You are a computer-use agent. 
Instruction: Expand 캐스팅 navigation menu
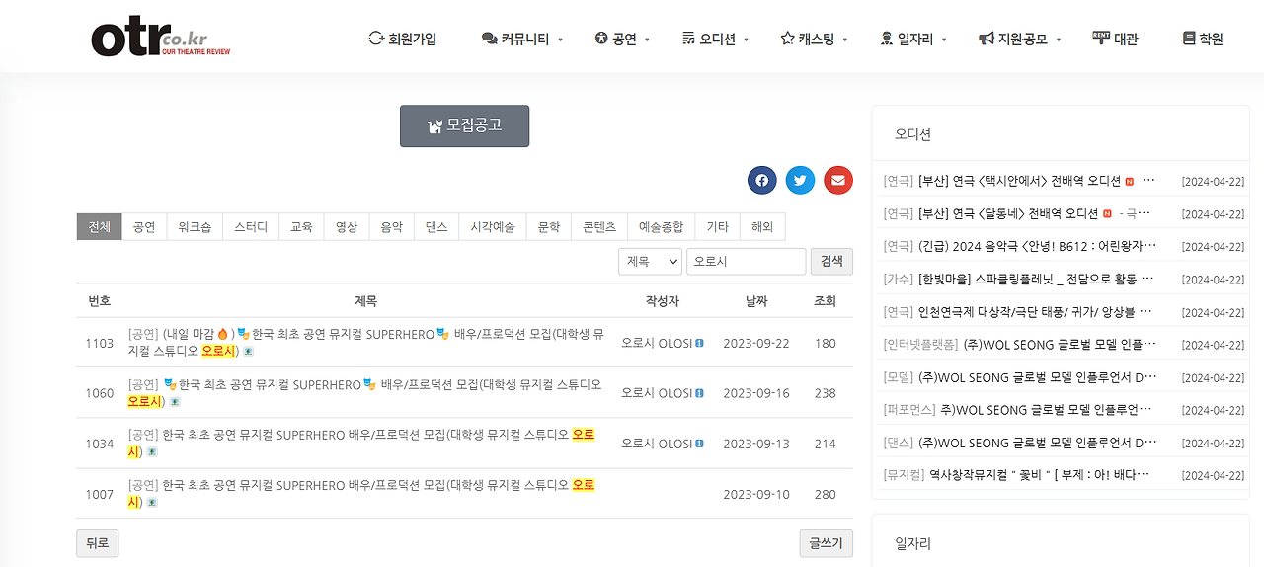[x=814, y=39]
